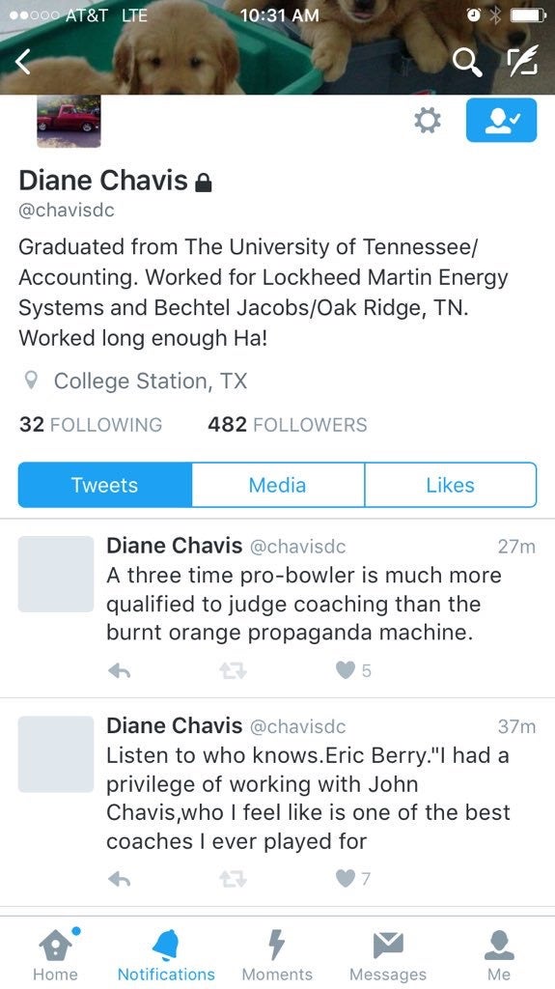
Task: Retweet the pro-bowler tweet
Action: 233,671
